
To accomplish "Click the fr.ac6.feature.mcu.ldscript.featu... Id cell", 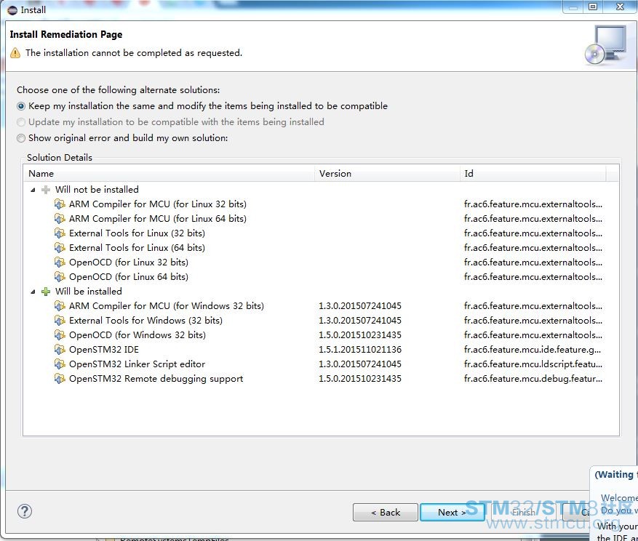I will pyautogui.click(x=533, y=364).
